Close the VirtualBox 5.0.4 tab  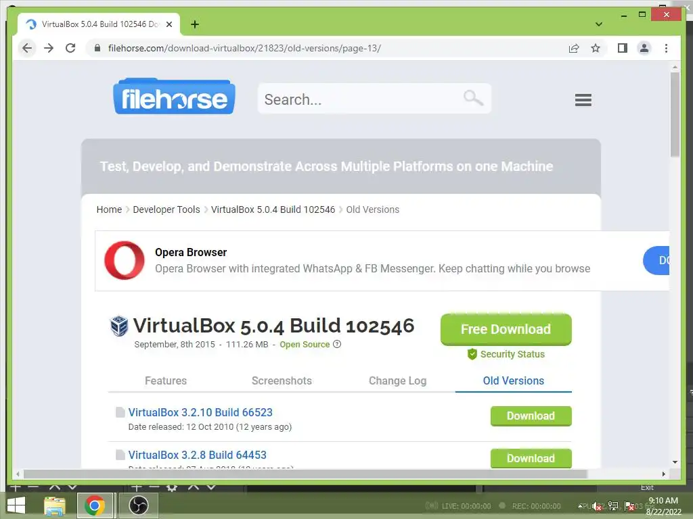click(169, 24)
